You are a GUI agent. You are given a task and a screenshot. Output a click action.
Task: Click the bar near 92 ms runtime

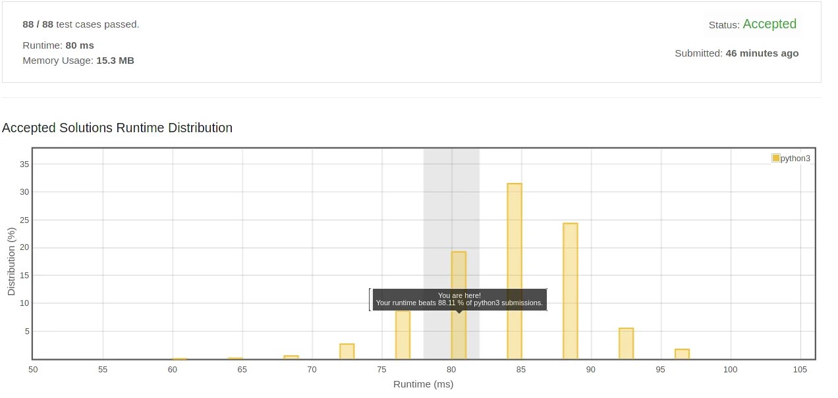point(626,343)
